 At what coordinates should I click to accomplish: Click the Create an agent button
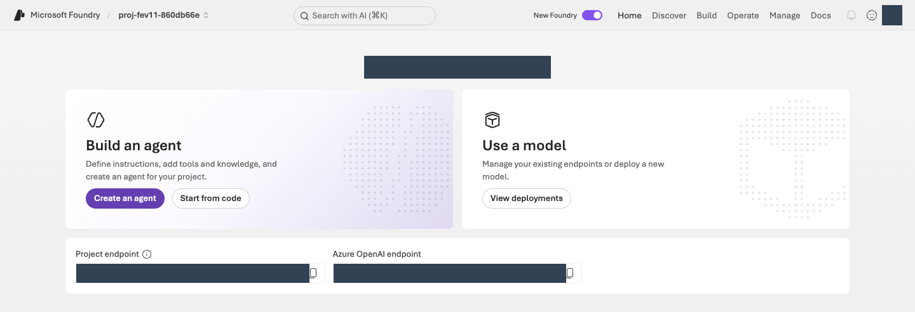[125, 198]
